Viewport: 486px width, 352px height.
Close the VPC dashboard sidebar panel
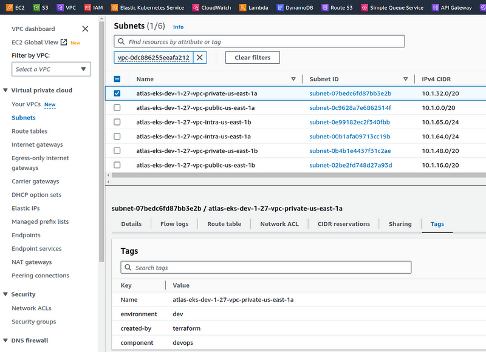click(85, 29)
